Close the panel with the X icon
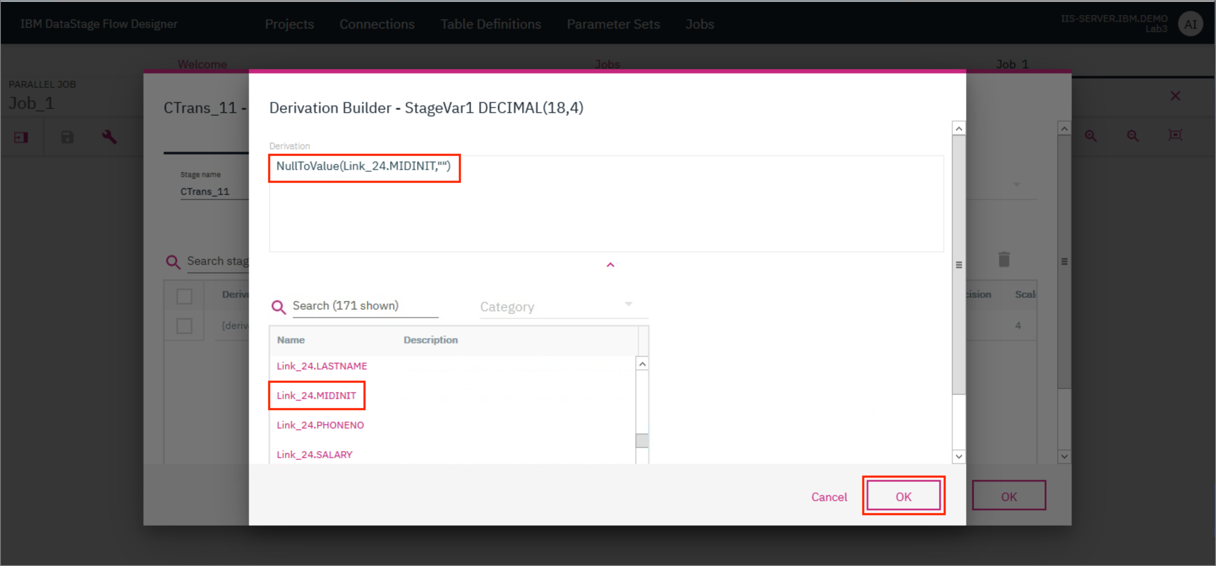Viewport: 1216px width, 566px height. pyautogui.click(x=1175, y=96)
